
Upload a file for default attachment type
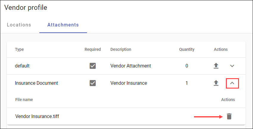216,66
